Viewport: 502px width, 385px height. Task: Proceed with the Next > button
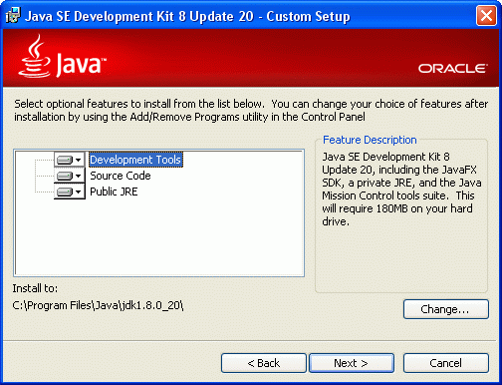(x=352, y=363)
